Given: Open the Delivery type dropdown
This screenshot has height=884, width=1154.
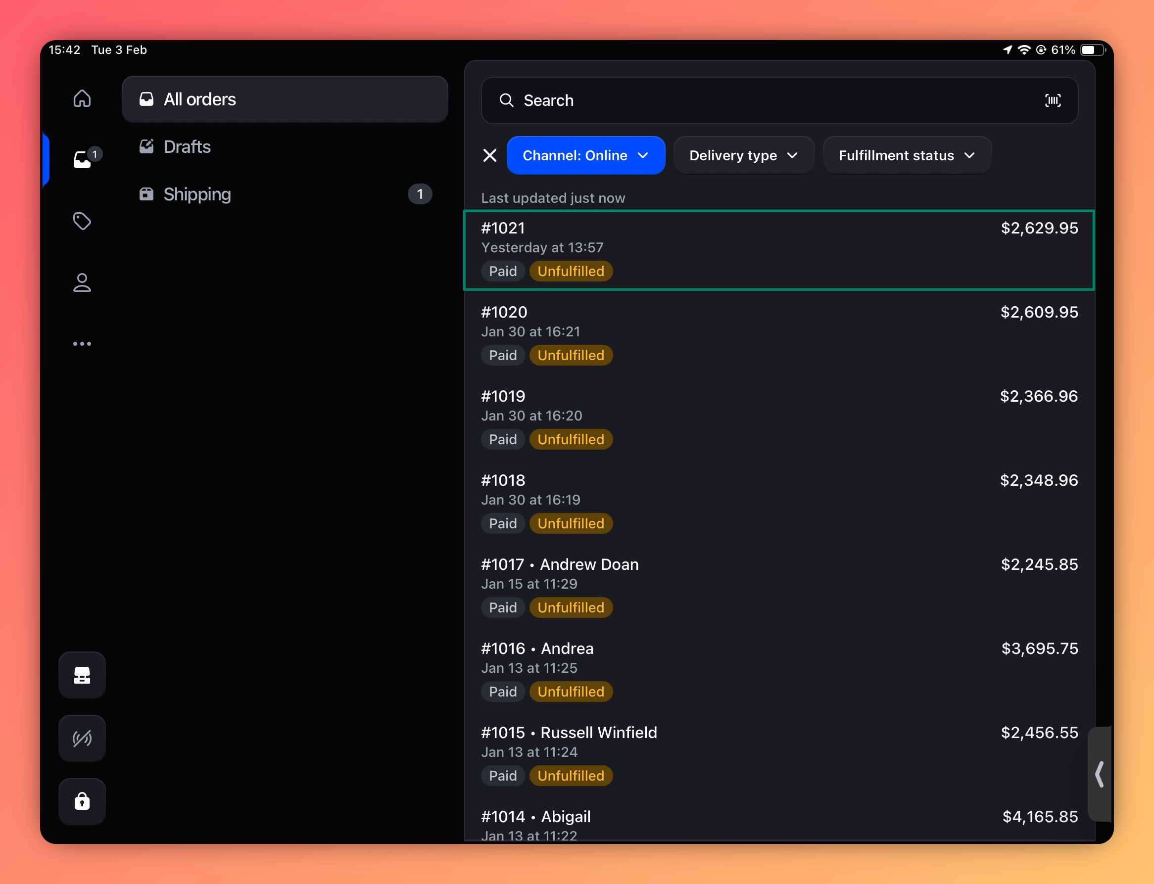Looking at the screenshot, I should tap(743, 155).
